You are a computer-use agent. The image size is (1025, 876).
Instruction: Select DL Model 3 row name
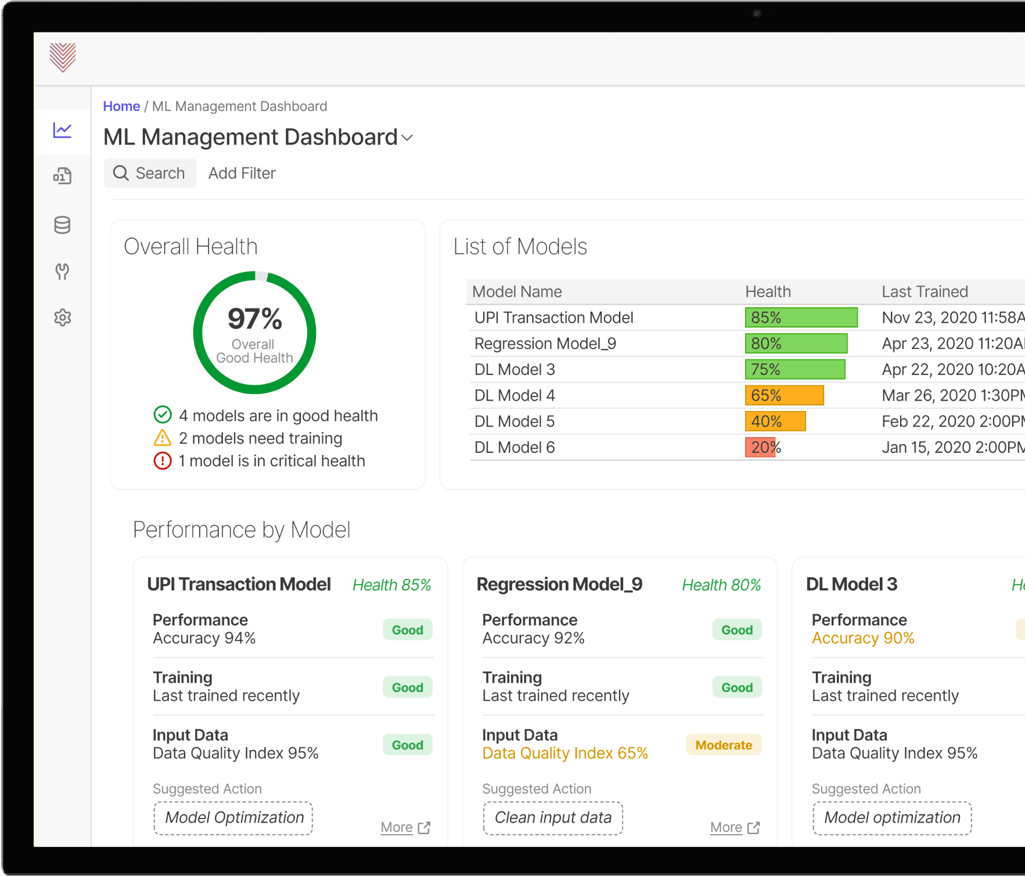[515, 369]
